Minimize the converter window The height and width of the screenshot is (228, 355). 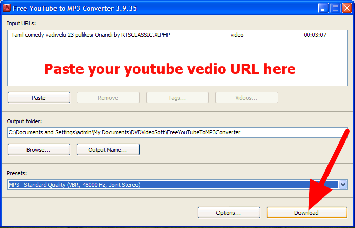(x=323, y=8)
